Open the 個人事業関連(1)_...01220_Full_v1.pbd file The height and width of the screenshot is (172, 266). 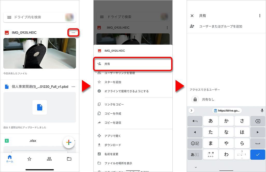[x=40, y=87]
